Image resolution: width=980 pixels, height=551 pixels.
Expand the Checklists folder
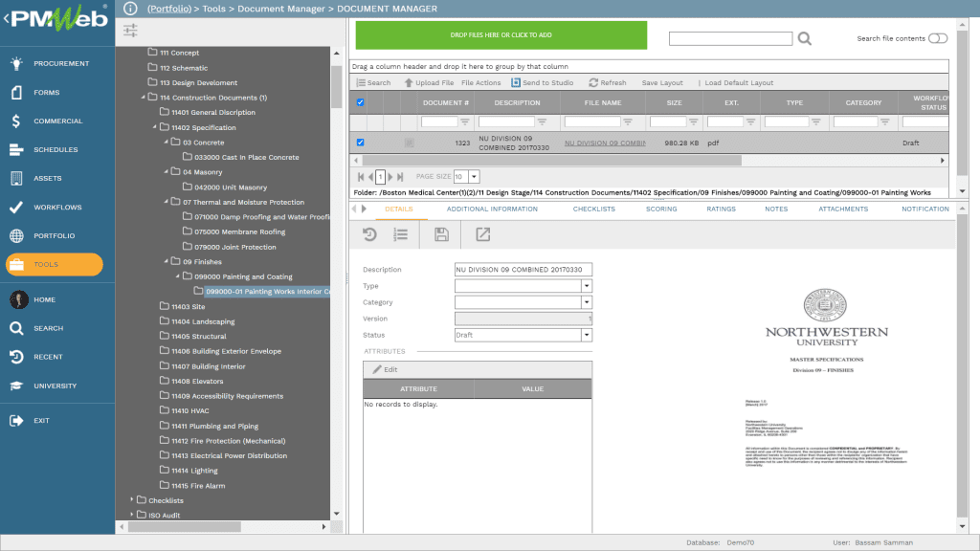point(132,499)
